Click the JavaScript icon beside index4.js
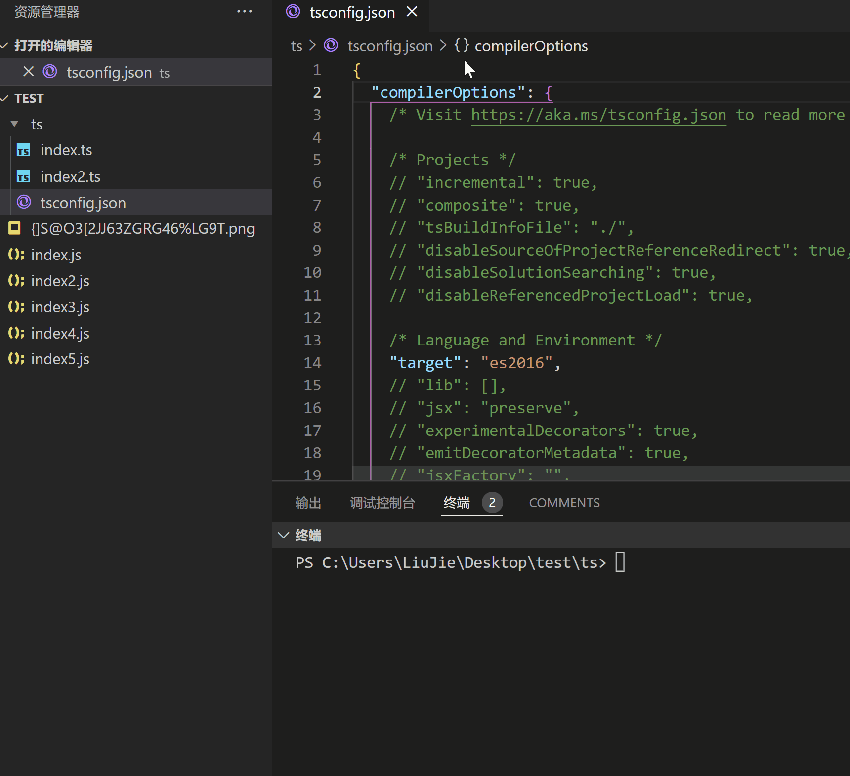Viewport: 850px width, 776px height. [16, 333]
